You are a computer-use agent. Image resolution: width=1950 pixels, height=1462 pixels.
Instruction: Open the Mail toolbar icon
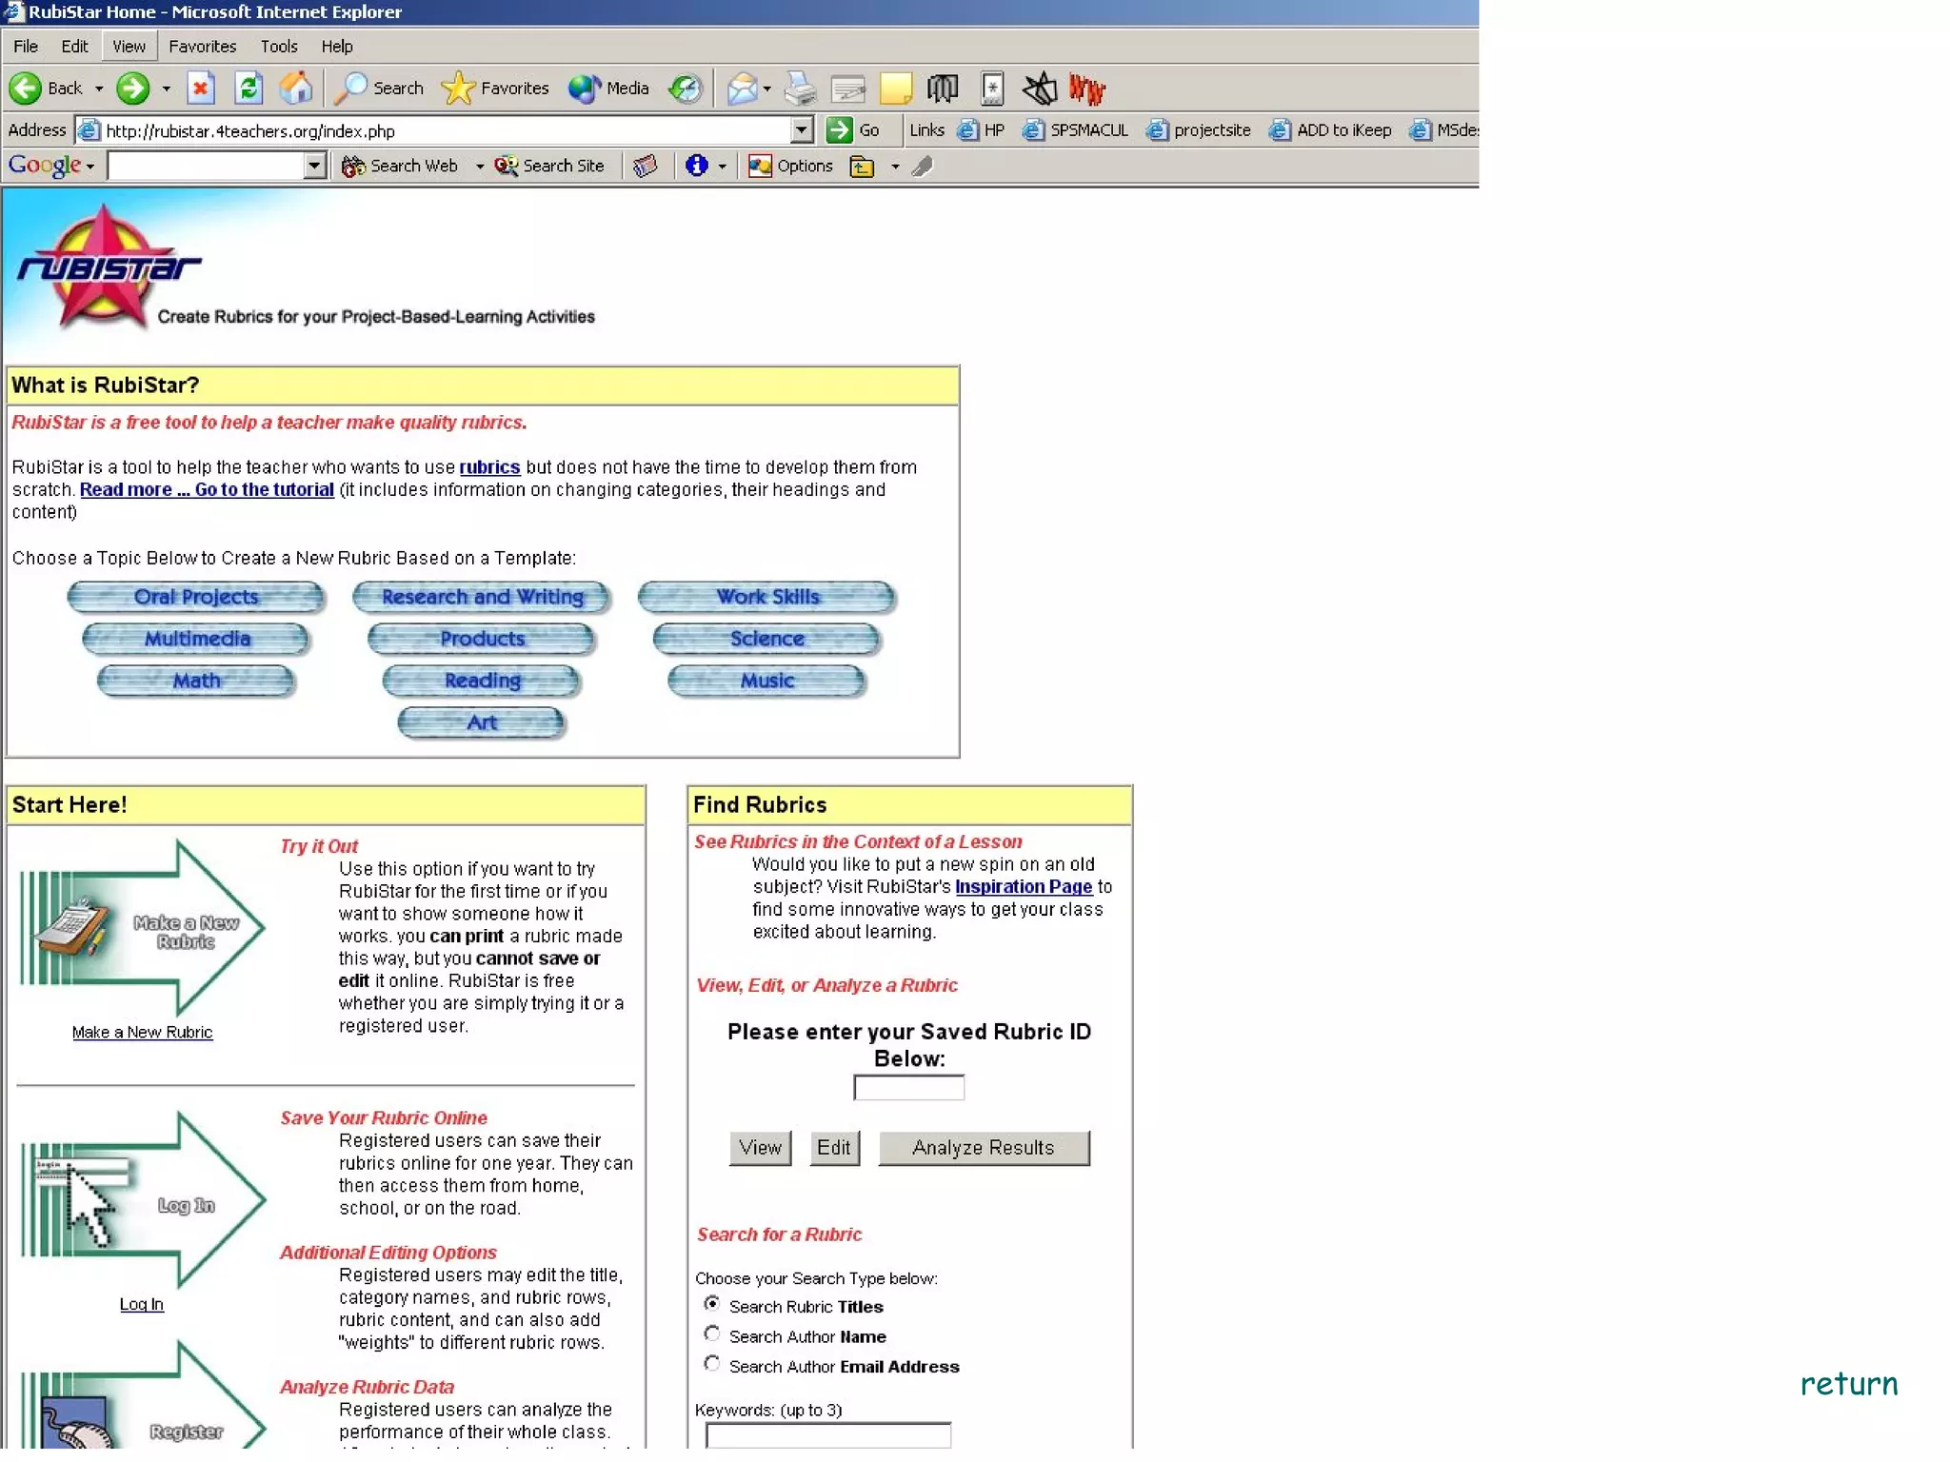coord(742,89)
